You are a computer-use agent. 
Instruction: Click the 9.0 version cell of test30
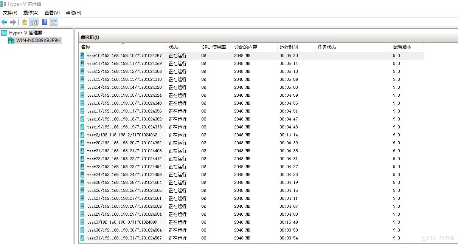pos(396,230)
